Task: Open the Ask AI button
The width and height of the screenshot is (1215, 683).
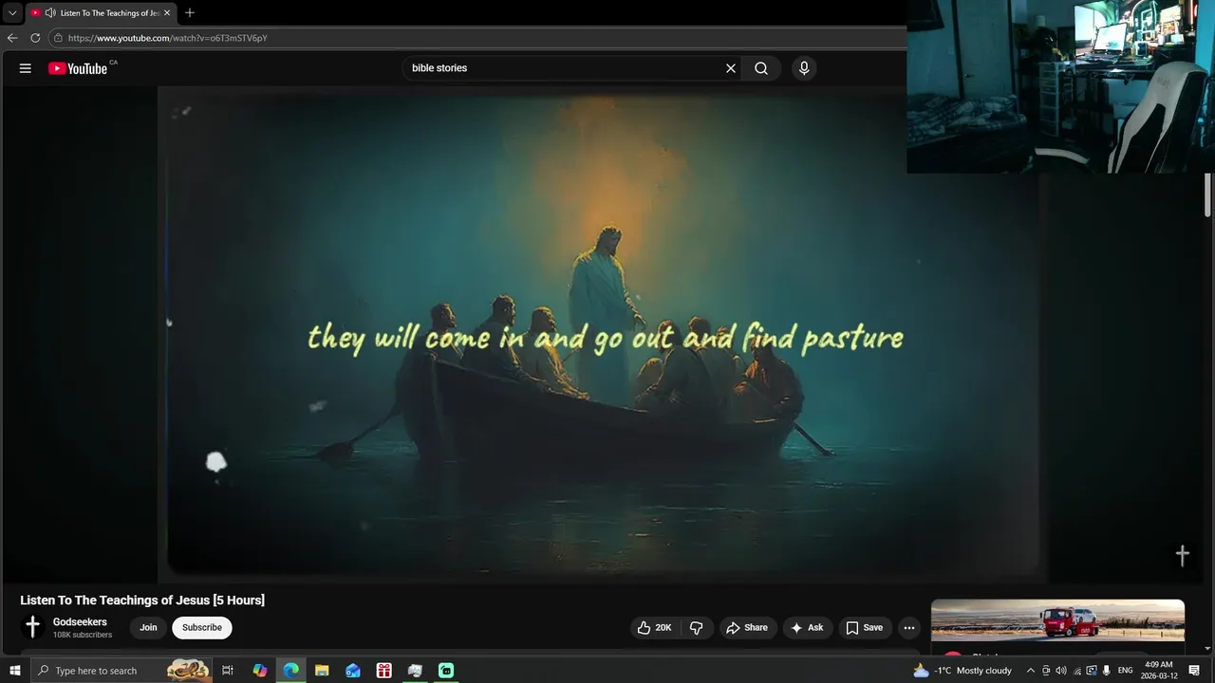Action: [808, 628]
